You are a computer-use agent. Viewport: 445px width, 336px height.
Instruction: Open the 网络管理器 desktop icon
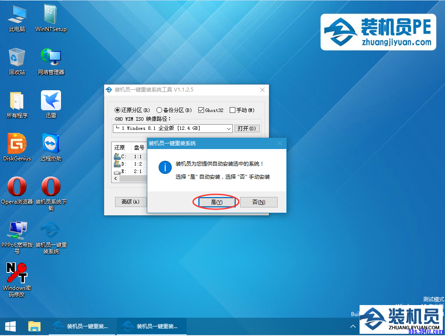pos(51,58)
